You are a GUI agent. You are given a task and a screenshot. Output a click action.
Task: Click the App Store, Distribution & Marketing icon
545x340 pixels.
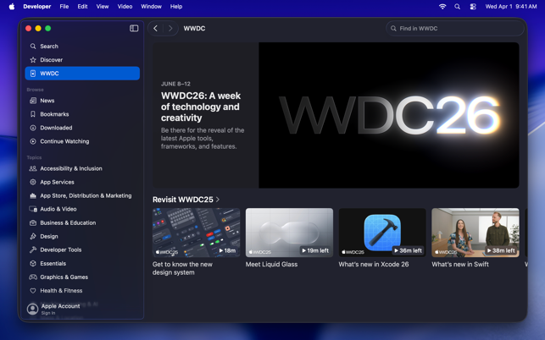[x=33, y=195]
